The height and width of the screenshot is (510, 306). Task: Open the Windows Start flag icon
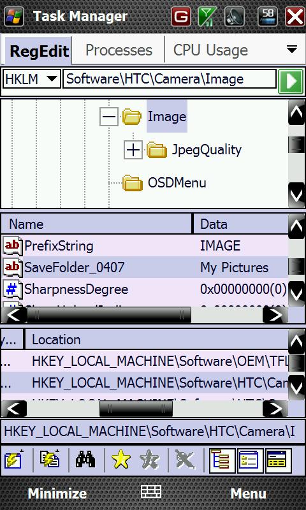(x=13, y=17)
